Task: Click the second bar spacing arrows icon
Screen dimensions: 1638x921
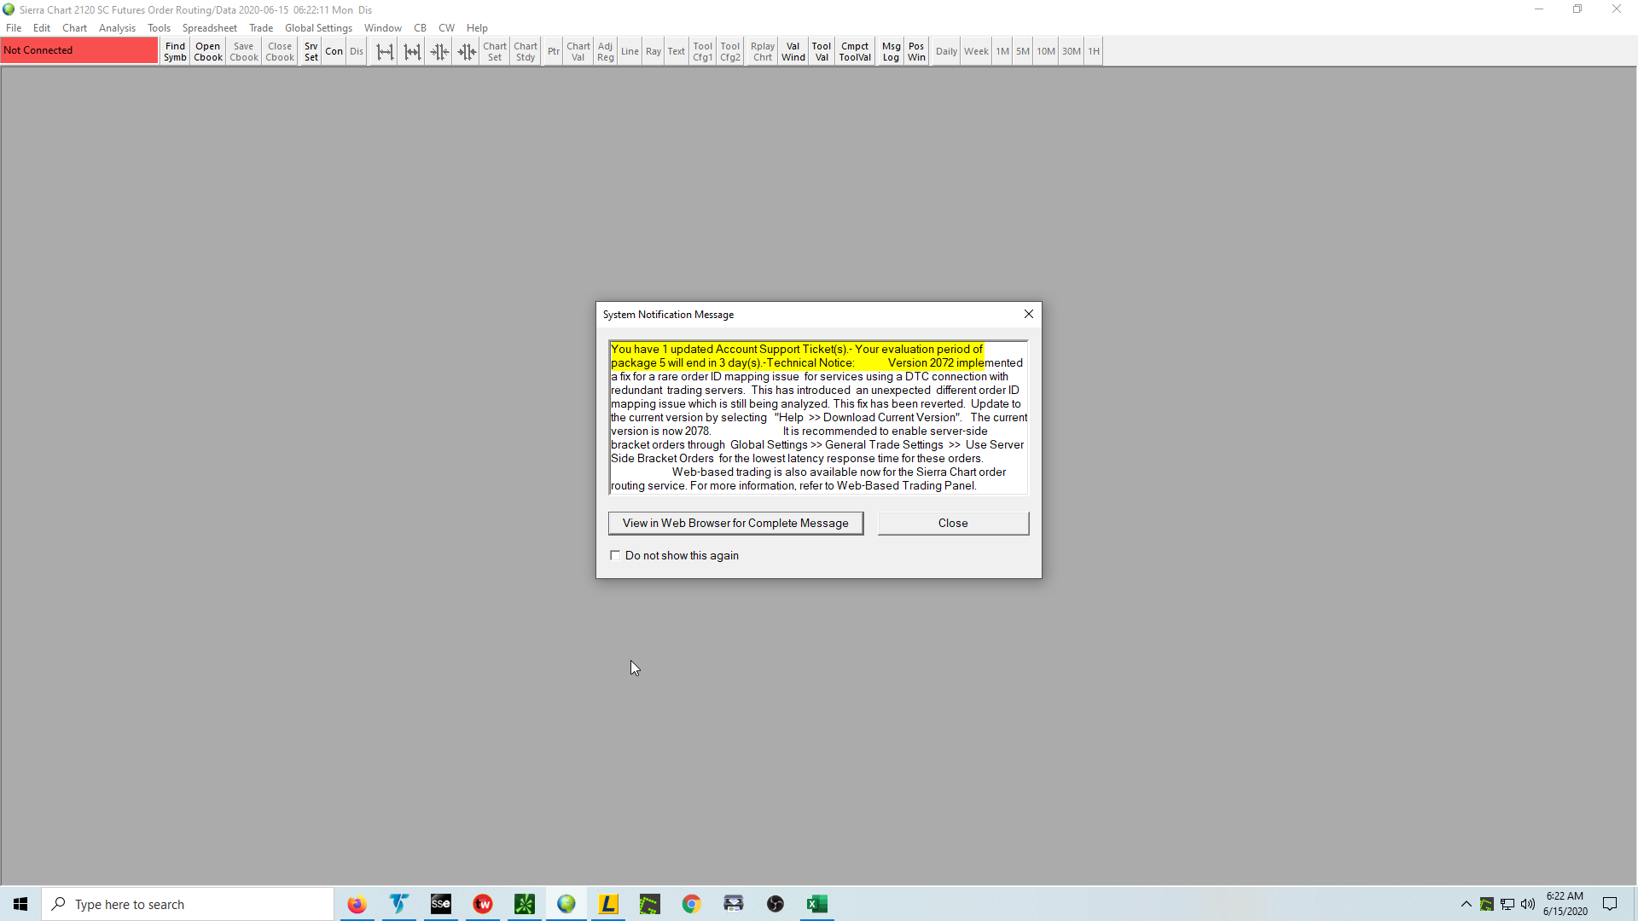Action: [x=412, y=51]
